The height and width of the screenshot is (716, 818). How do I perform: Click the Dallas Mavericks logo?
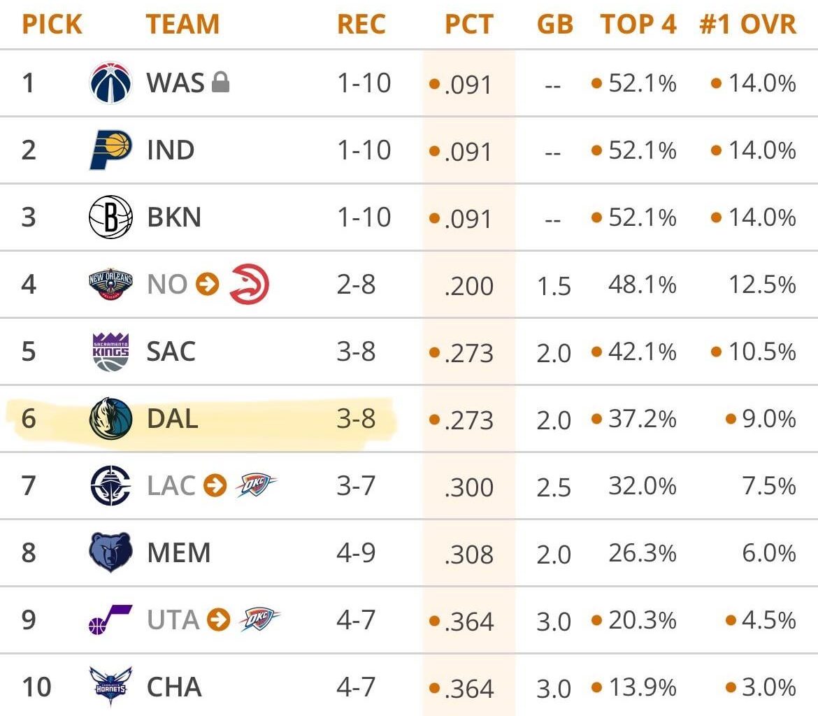click(x=110, y=419)
